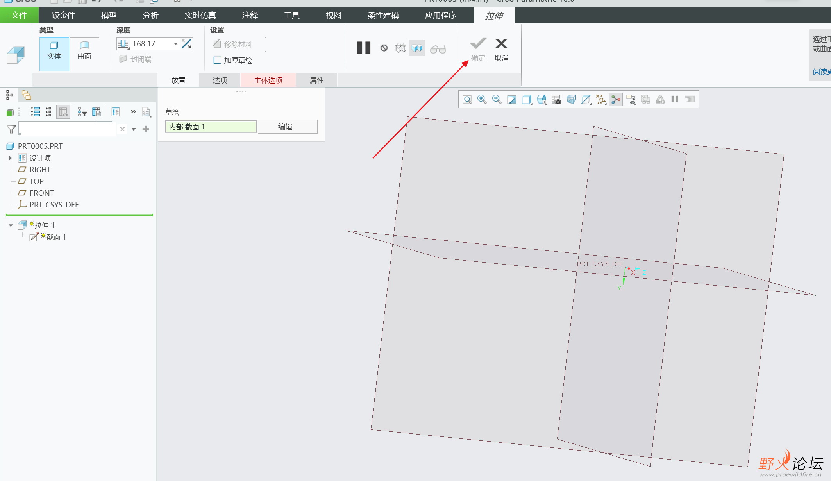This screenshot has height=481, width=831.
Task: Click the expand all tree rows icon
Action: click(x=36, y=112)
